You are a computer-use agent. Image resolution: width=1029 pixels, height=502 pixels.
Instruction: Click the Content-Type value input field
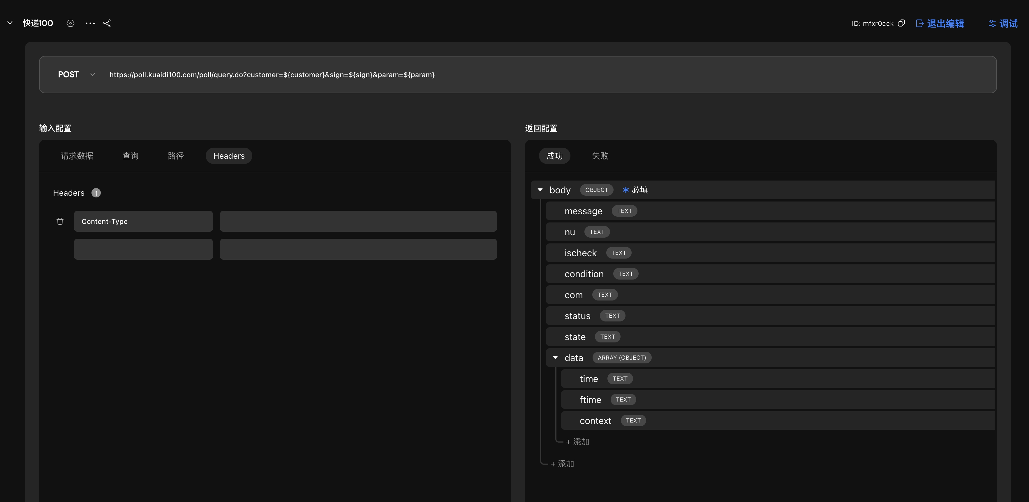pyautogui.click(x=358, y=221)
